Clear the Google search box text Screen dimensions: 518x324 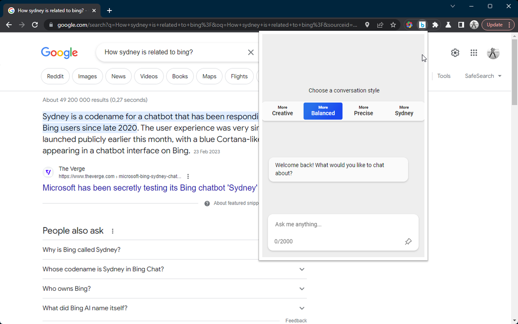251,52
